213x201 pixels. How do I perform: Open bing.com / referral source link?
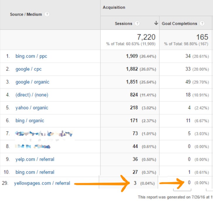pos(35,172)
